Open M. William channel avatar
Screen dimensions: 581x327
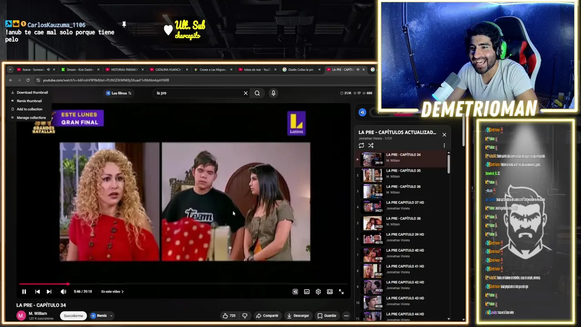tap(21, 316)
